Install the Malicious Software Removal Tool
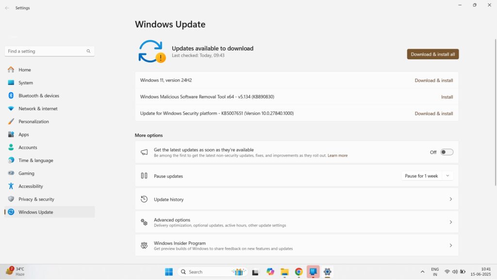Screen dimensions: 497x280 (x=447, y=97)
